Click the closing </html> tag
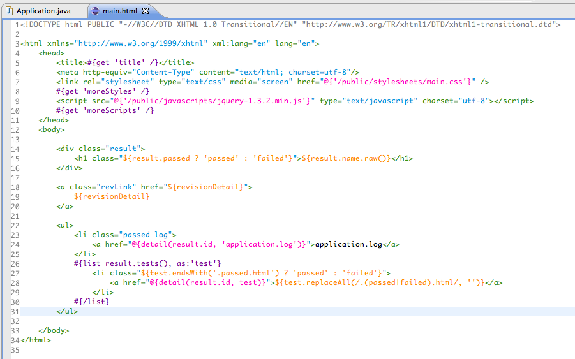Screen dimensions: 575x359 pos(36,340)
